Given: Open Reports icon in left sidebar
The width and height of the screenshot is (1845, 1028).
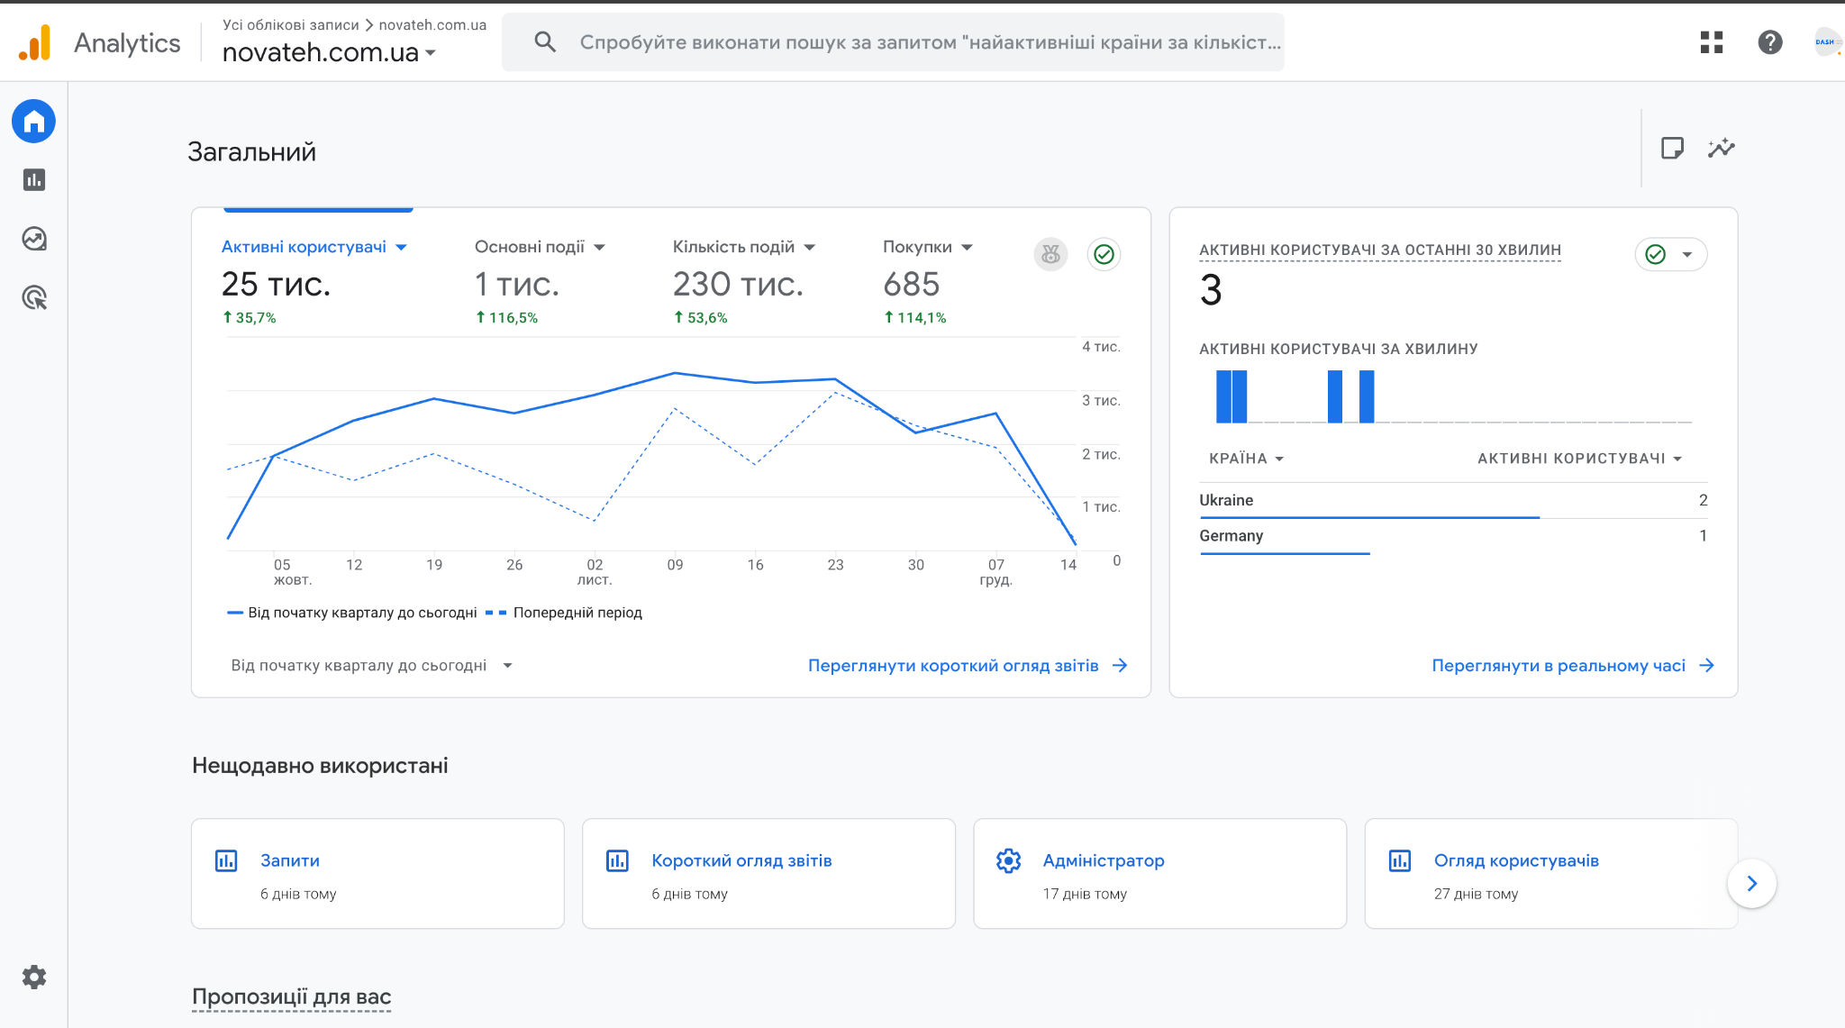Looking at the screenshot, I should coord(34,180).
